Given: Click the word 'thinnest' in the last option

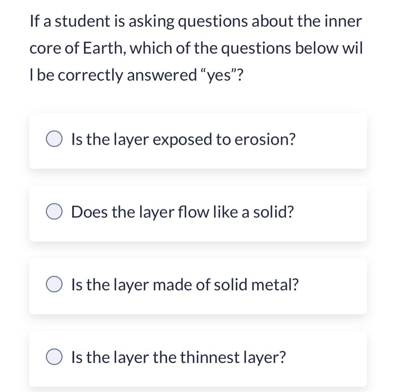Looking at the screenshot, I should (x=210, y=357).
